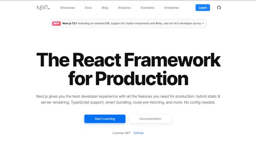Viewport: 256px width, 152px height.
Task: Click the 'server rendering, TypeScript support' description line
Action: click(x=128, y=103)
